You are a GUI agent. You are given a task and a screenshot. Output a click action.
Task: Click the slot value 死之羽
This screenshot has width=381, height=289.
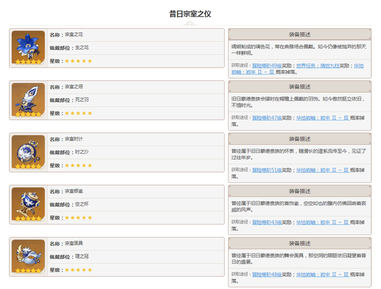coord(82,100)
